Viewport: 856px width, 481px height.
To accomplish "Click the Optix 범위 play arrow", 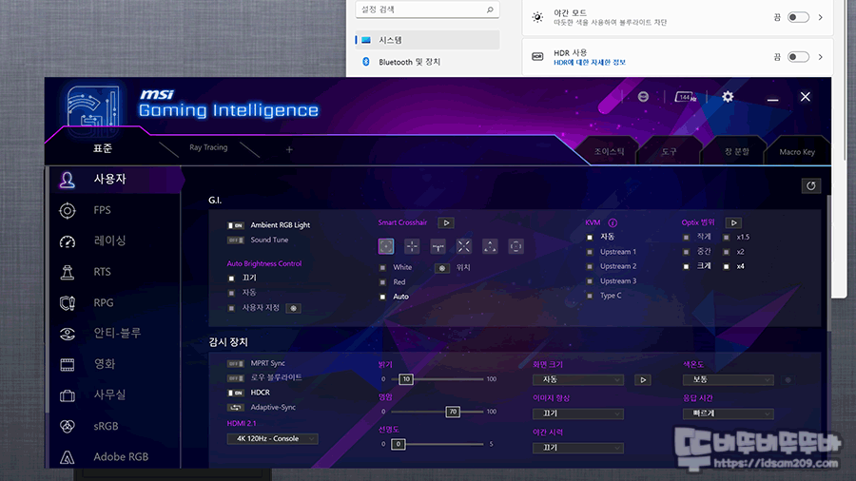I will pyautogui.click(x=733, y=222).
